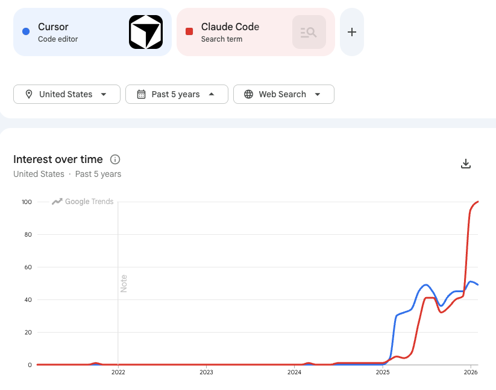Click the 2026 axis label
Image resolution: width=496 pixels, height=390 pixels.
(471, 372)
